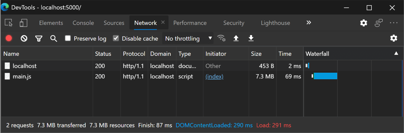
Task: Open the send feedback icon
Action: click(x=379, y=23)
